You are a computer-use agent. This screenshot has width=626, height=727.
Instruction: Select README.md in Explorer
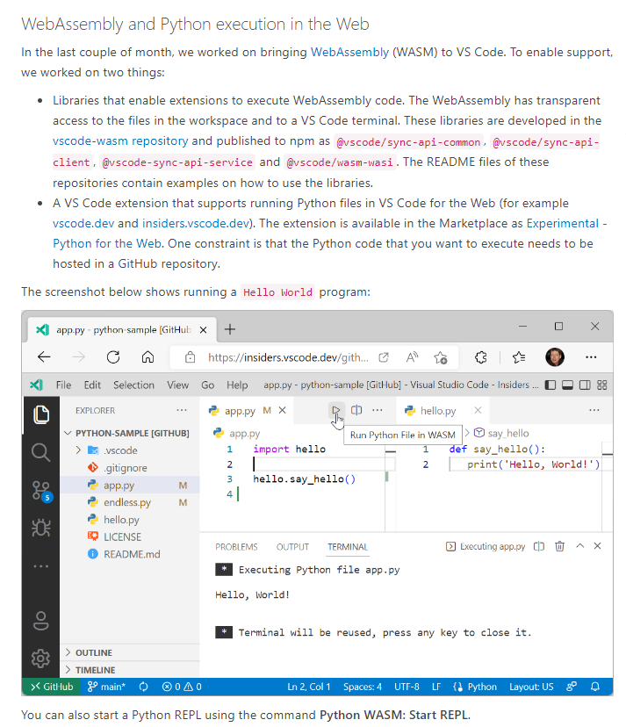pyautogui.click(x=130, y=554)
